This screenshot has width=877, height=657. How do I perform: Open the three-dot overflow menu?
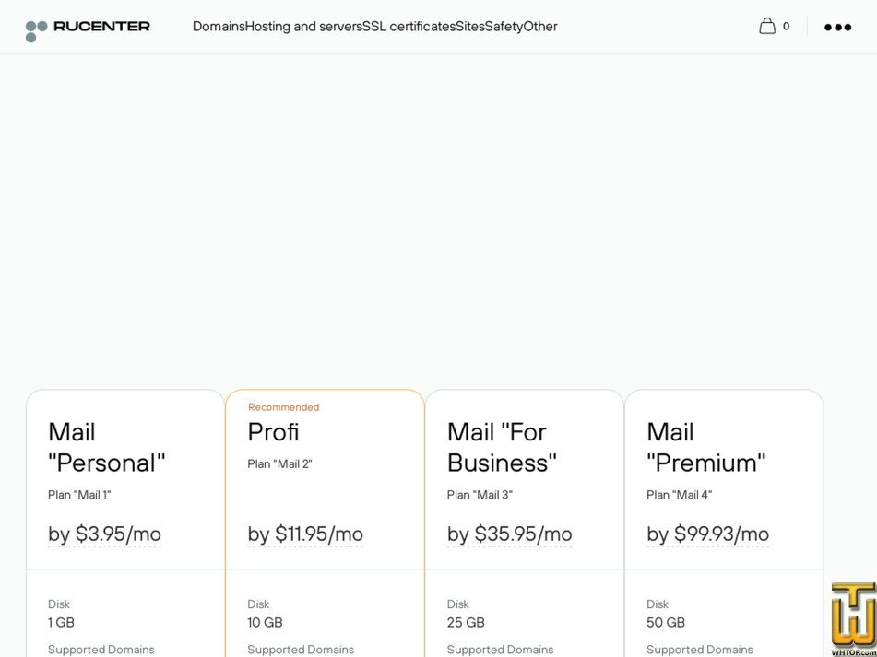click(837, 27)
